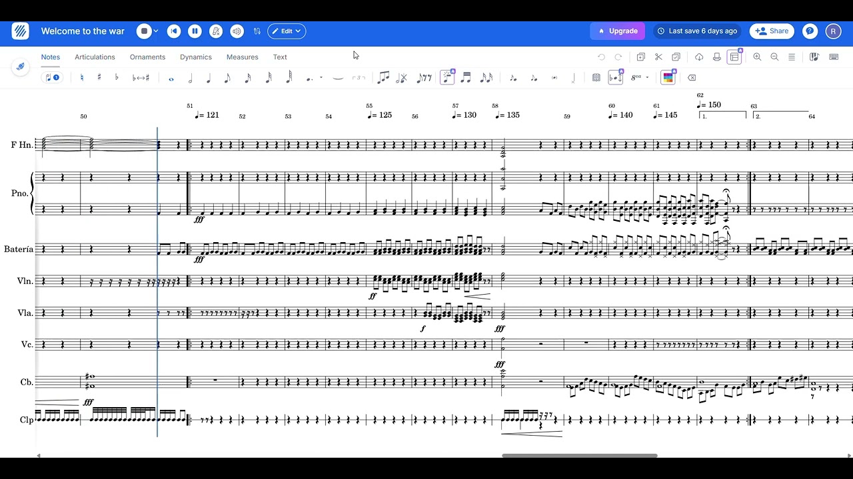Open the download export cloud icon
The image size is (853, 479).
[x=699, y=57]
